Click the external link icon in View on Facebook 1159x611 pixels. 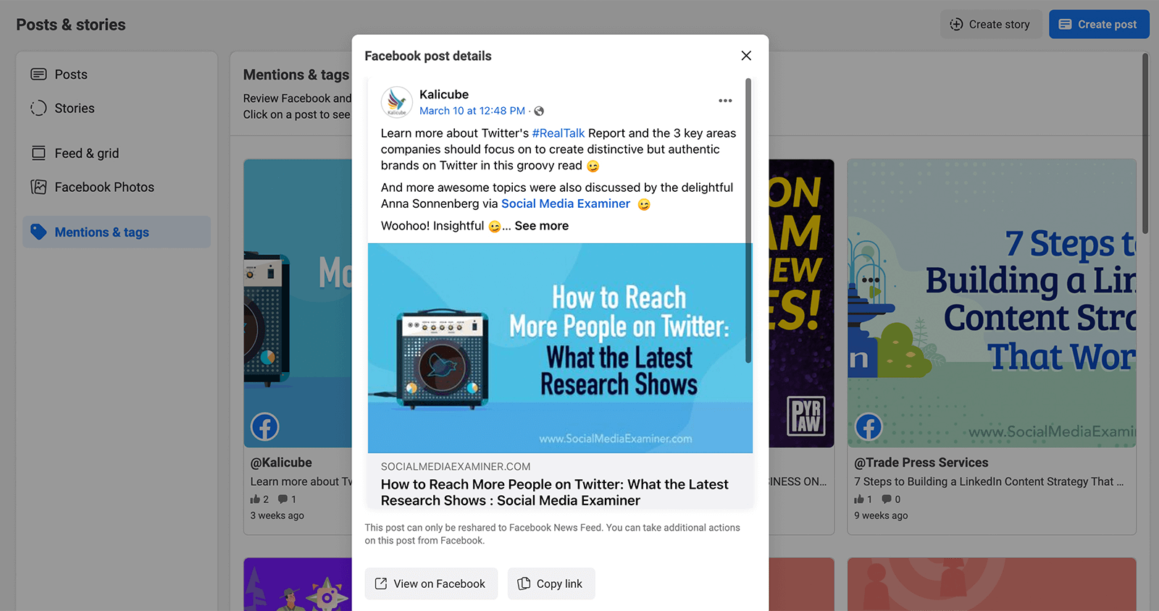pyautogui.click(x=381, y=583)
